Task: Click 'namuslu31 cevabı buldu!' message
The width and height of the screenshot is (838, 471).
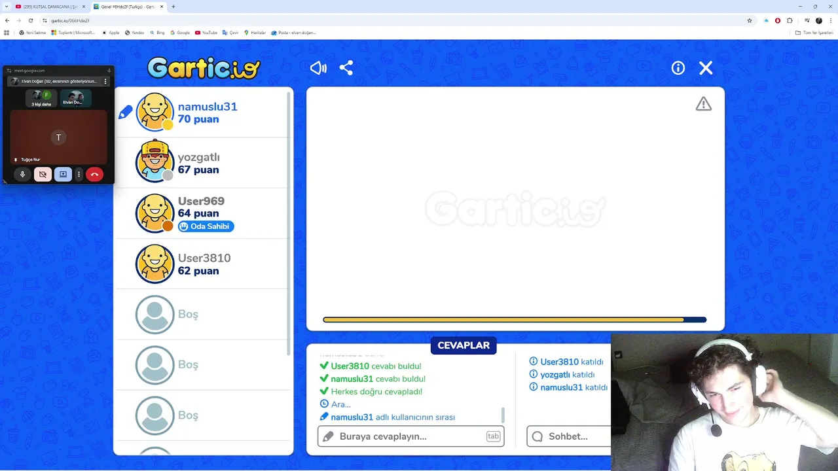Action: (378, 379)
